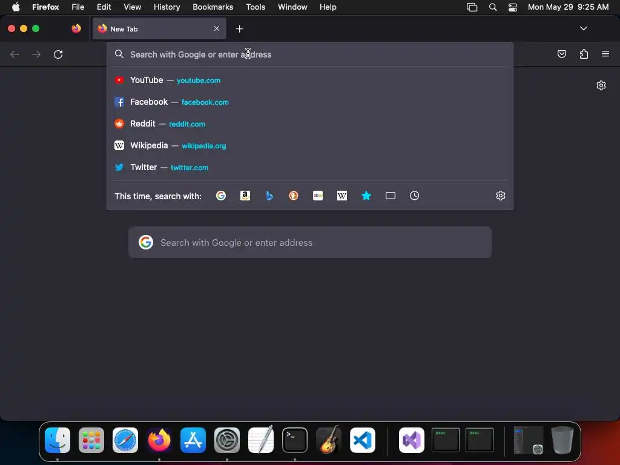Search this time with Bing icon
620x465 pixels.
click(269, 196)
